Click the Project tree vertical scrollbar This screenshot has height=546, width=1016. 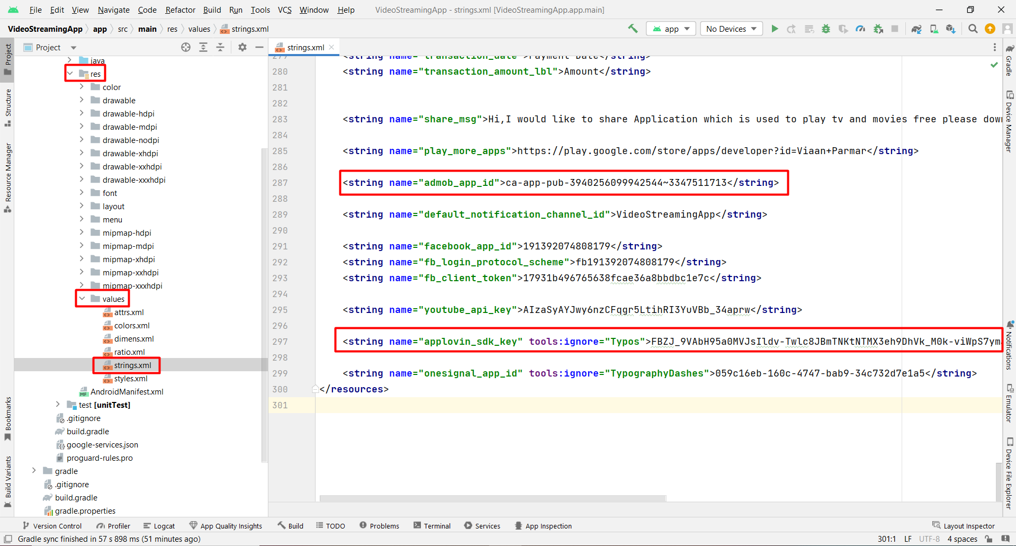point(264,305)
